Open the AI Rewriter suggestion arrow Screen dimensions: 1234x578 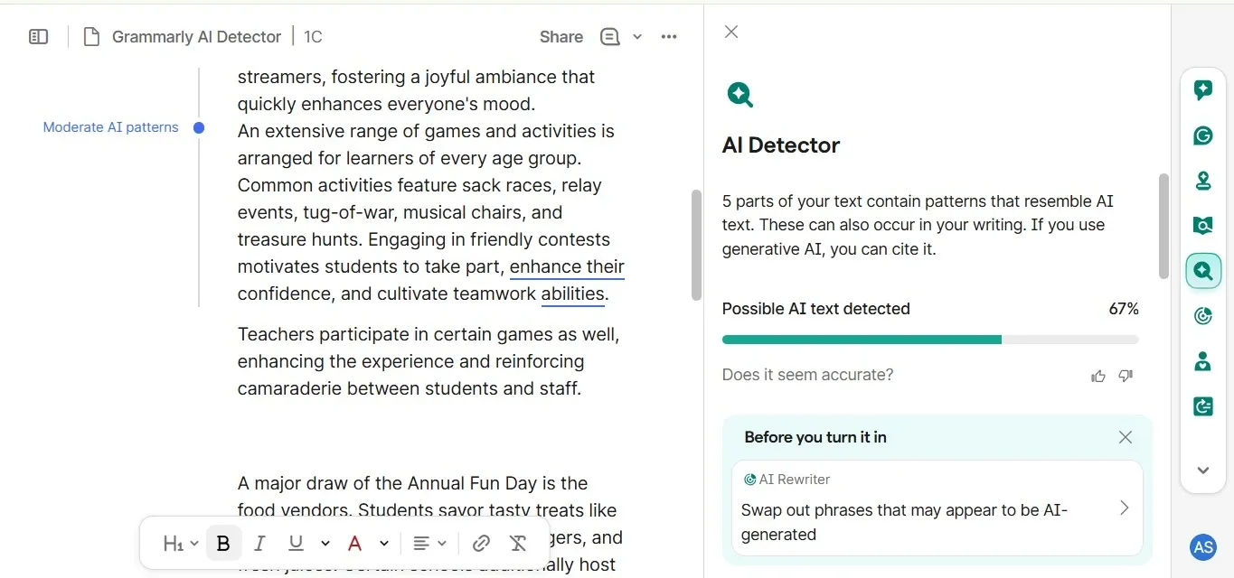click(x=1125, y=508)
